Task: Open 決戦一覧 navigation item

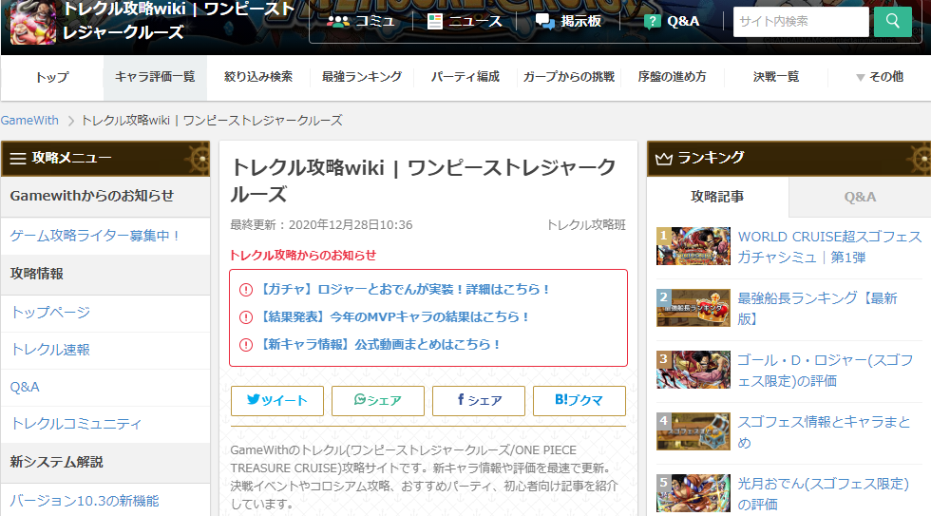Action: coord(776,77)
